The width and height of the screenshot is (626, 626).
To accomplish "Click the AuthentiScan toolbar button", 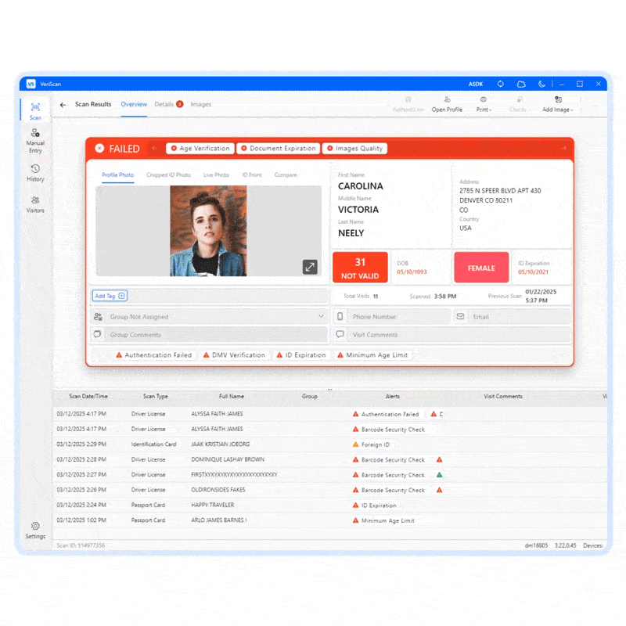I will point(408,104).
